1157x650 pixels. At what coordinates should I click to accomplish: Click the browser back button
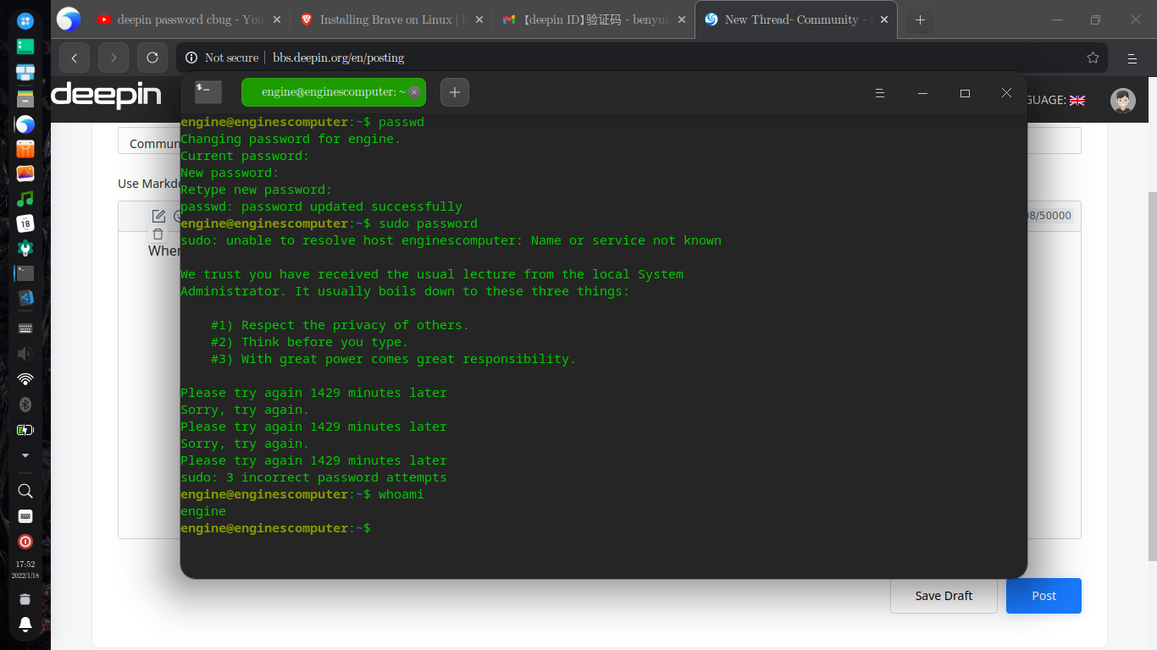click(75, 58)
